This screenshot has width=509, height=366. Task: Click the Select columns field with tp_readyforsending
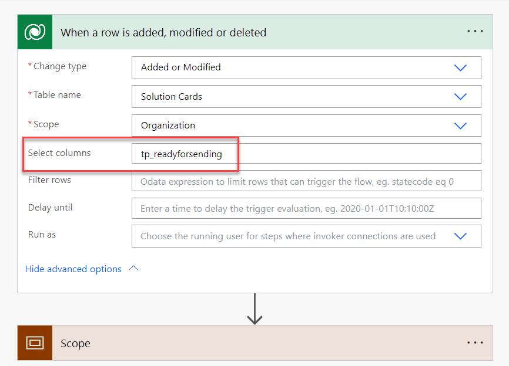tap(306, 154)
